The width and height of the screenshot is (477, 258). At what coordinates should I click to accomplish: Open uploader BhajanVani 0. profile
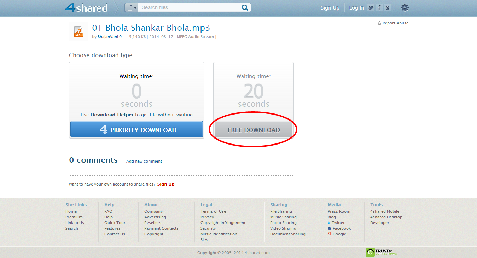(x=110, y=37)
